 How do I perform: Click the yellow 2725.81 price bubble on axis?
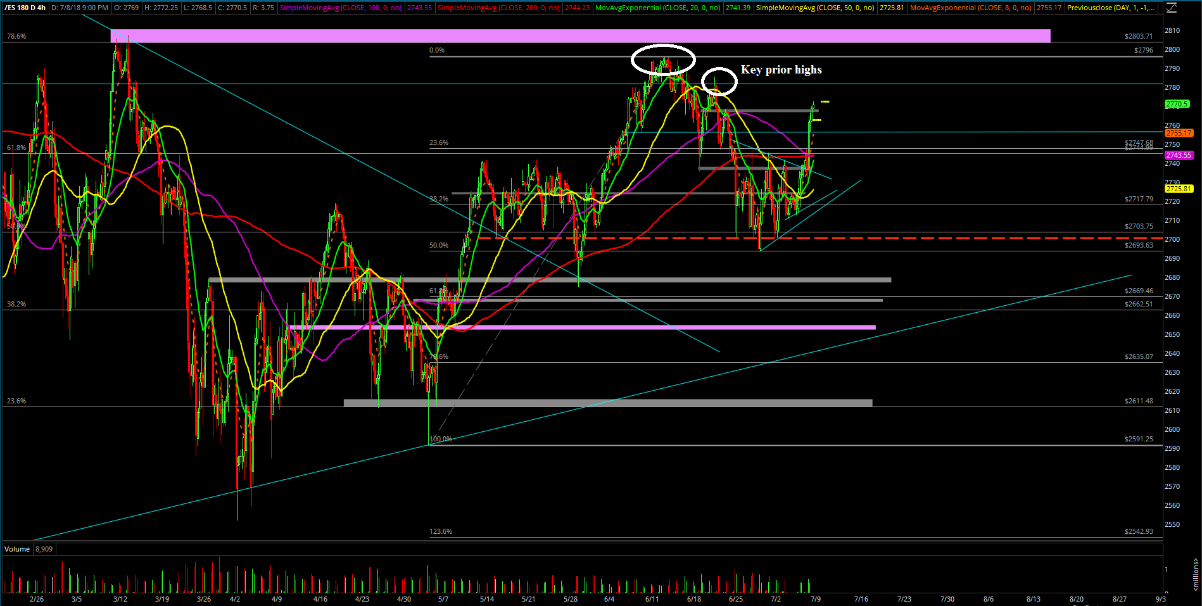(1179, 189)
